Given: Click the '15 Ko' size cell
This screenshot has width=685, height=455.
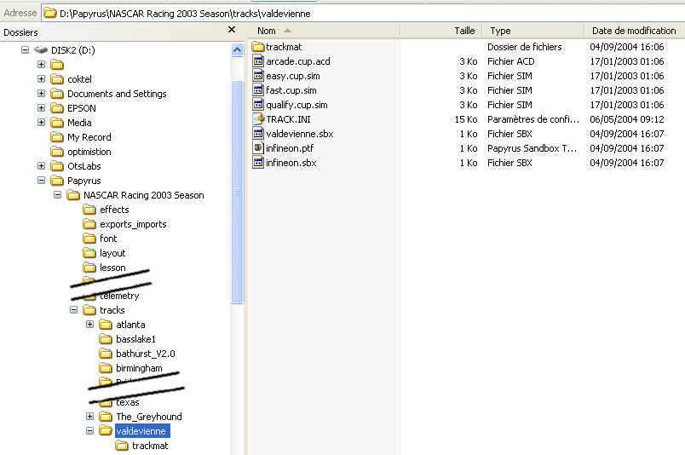Looking at the screenshot, I should click(x=466, y=119).
